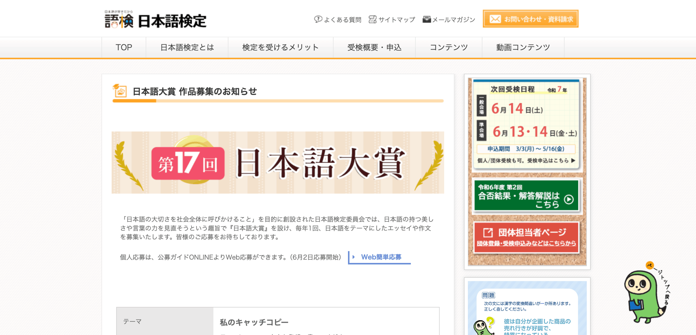The width and height of the screenshot is (696, 335).
Task: Click the mail magazine envelope icon
Action: coord(427,19)
